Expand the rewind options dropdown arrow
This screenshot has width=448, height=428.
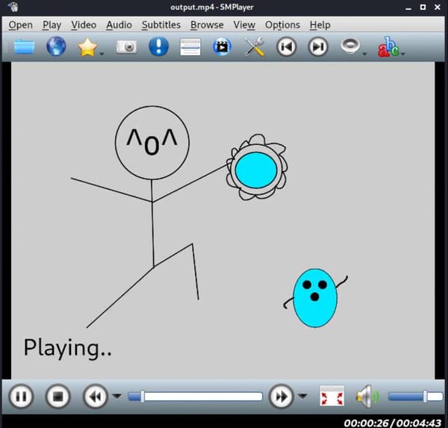point(116,397)
